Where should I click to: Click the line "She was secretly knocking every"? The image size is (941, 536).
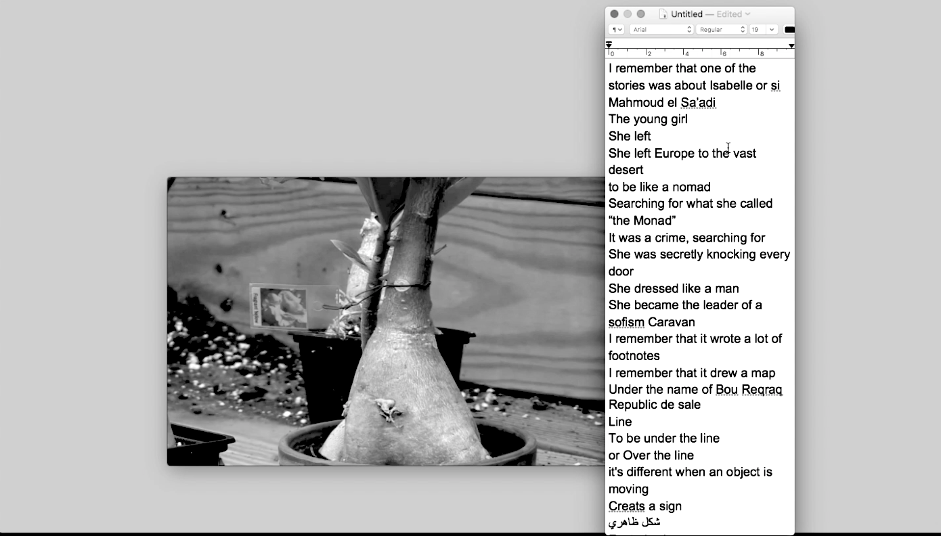(699, 254)
